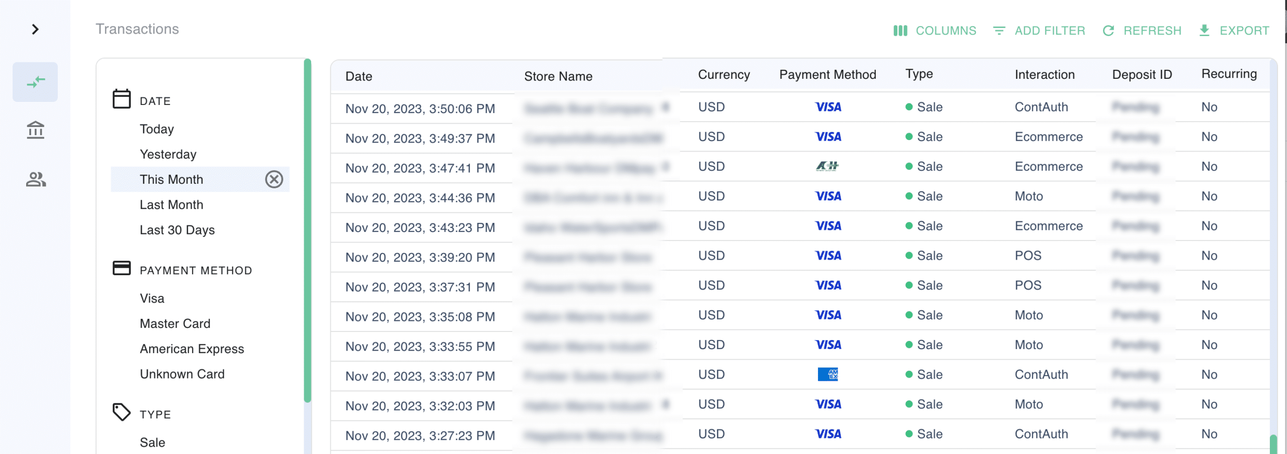Select the Transactions arrows icon in sidebar

click(x=35, y=81)
